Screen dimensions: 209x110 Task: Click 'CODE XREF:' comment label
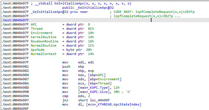[124, 12]
